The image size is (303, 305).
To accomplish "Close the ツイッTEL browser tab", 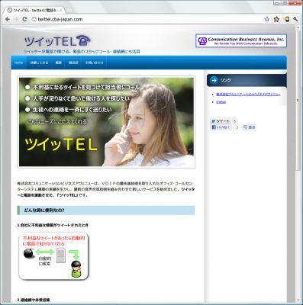I will click(60, 10).
